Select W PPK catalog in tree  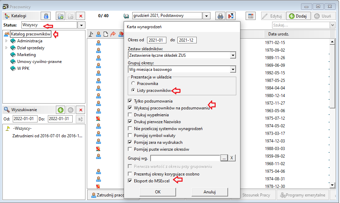click(x=23, y=68)
